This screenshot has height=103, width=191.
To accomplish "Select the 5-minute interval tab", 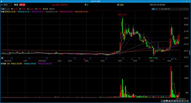I will pos(178,9).
